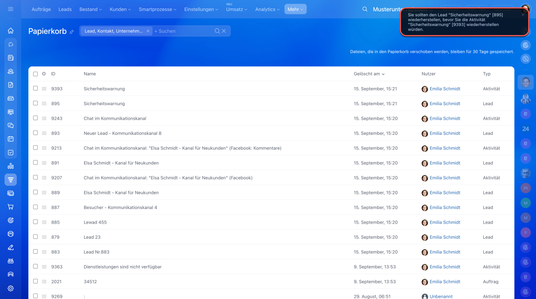The height and width of the screenshot is (299, 536).
Task: Check the box for row 9363
Action: coord(35,266)
